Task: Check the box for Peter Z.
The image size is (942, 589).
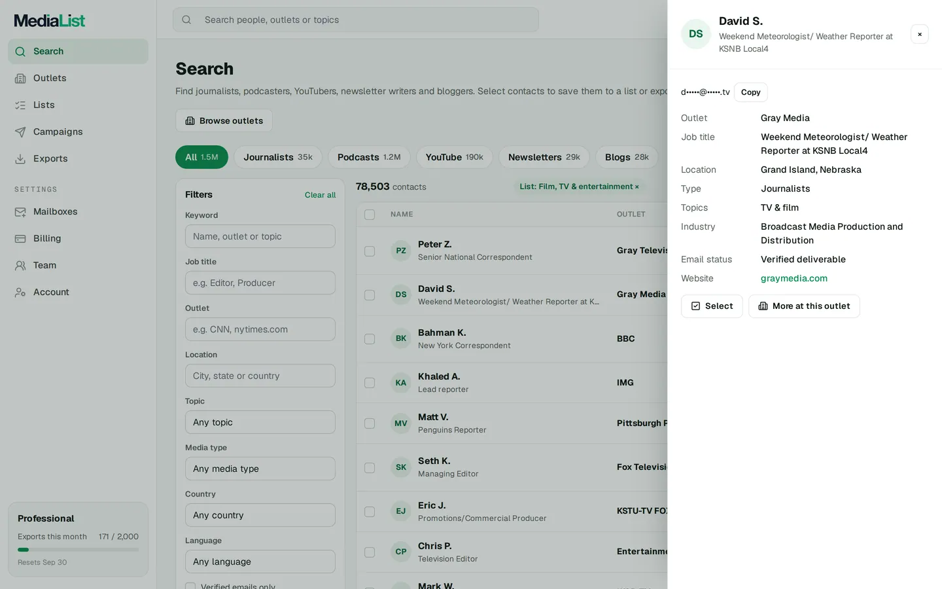Action: [x=370, y=251]
